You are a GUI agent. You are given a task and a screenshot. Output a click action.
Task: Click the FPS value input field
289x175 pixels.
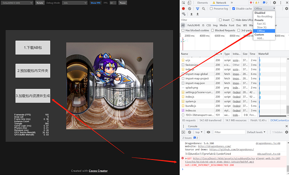click(x=113, y=3)
